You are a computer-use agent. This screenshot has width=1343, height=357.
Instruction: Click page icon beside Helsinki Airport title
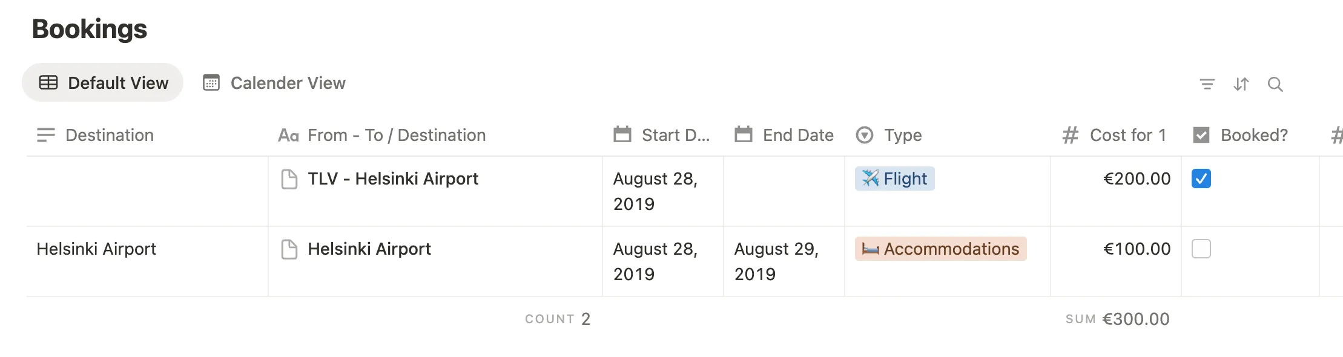(x=289, y=249)
